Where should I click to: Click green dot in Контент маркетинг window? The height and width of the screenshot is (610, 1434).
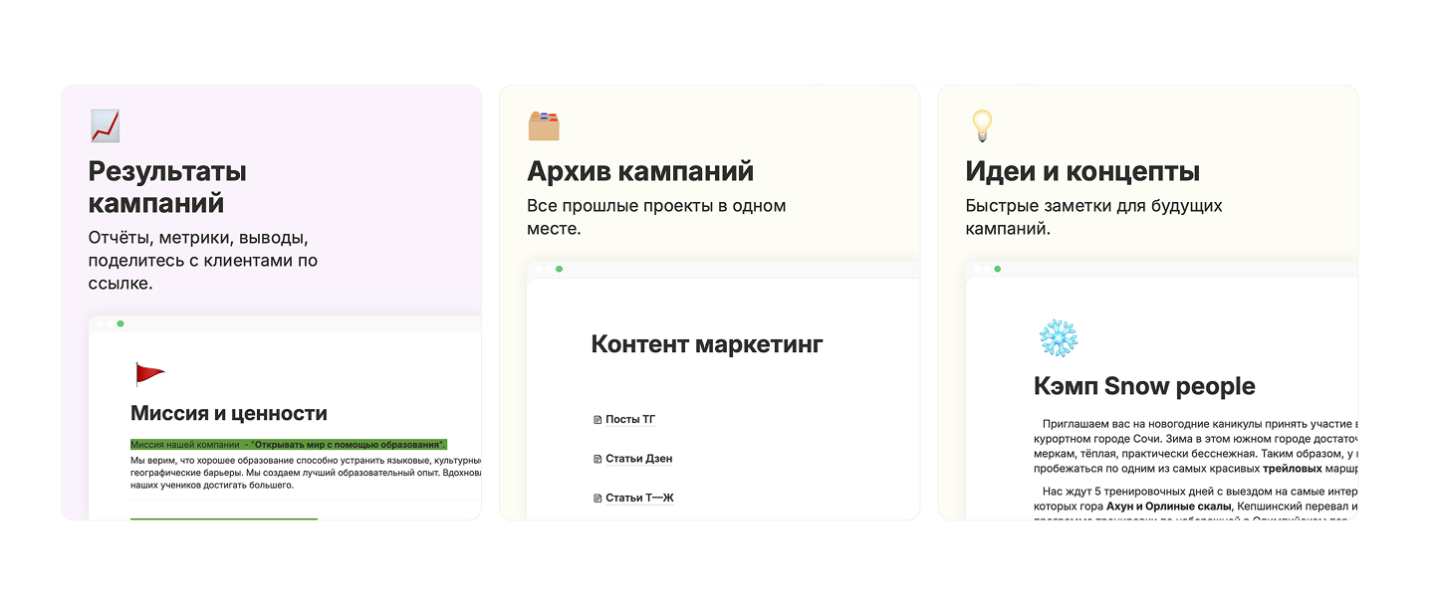tap(559, 269)
